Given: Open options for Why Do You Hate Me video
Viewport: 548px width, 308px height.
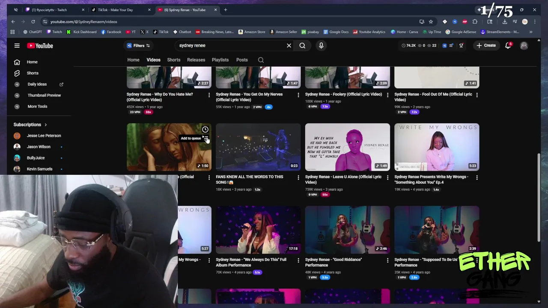Looking at the screenshot, I should point(209,95).
